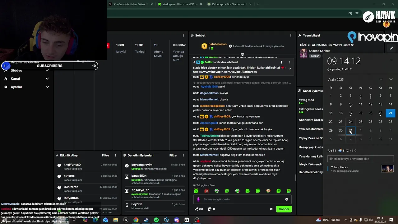The width and height of the screenshot is (398, 224).
Task: Select the first green halo emote
Action: click(196, 191)
